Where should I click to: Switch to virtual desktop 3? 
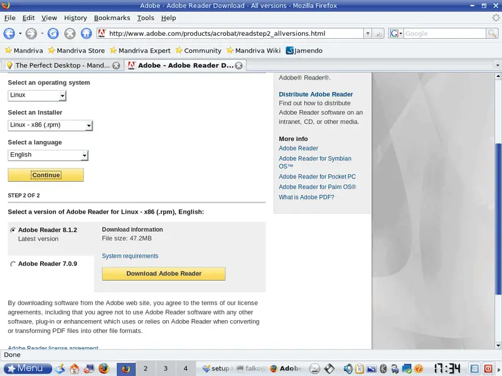[165, 368]
